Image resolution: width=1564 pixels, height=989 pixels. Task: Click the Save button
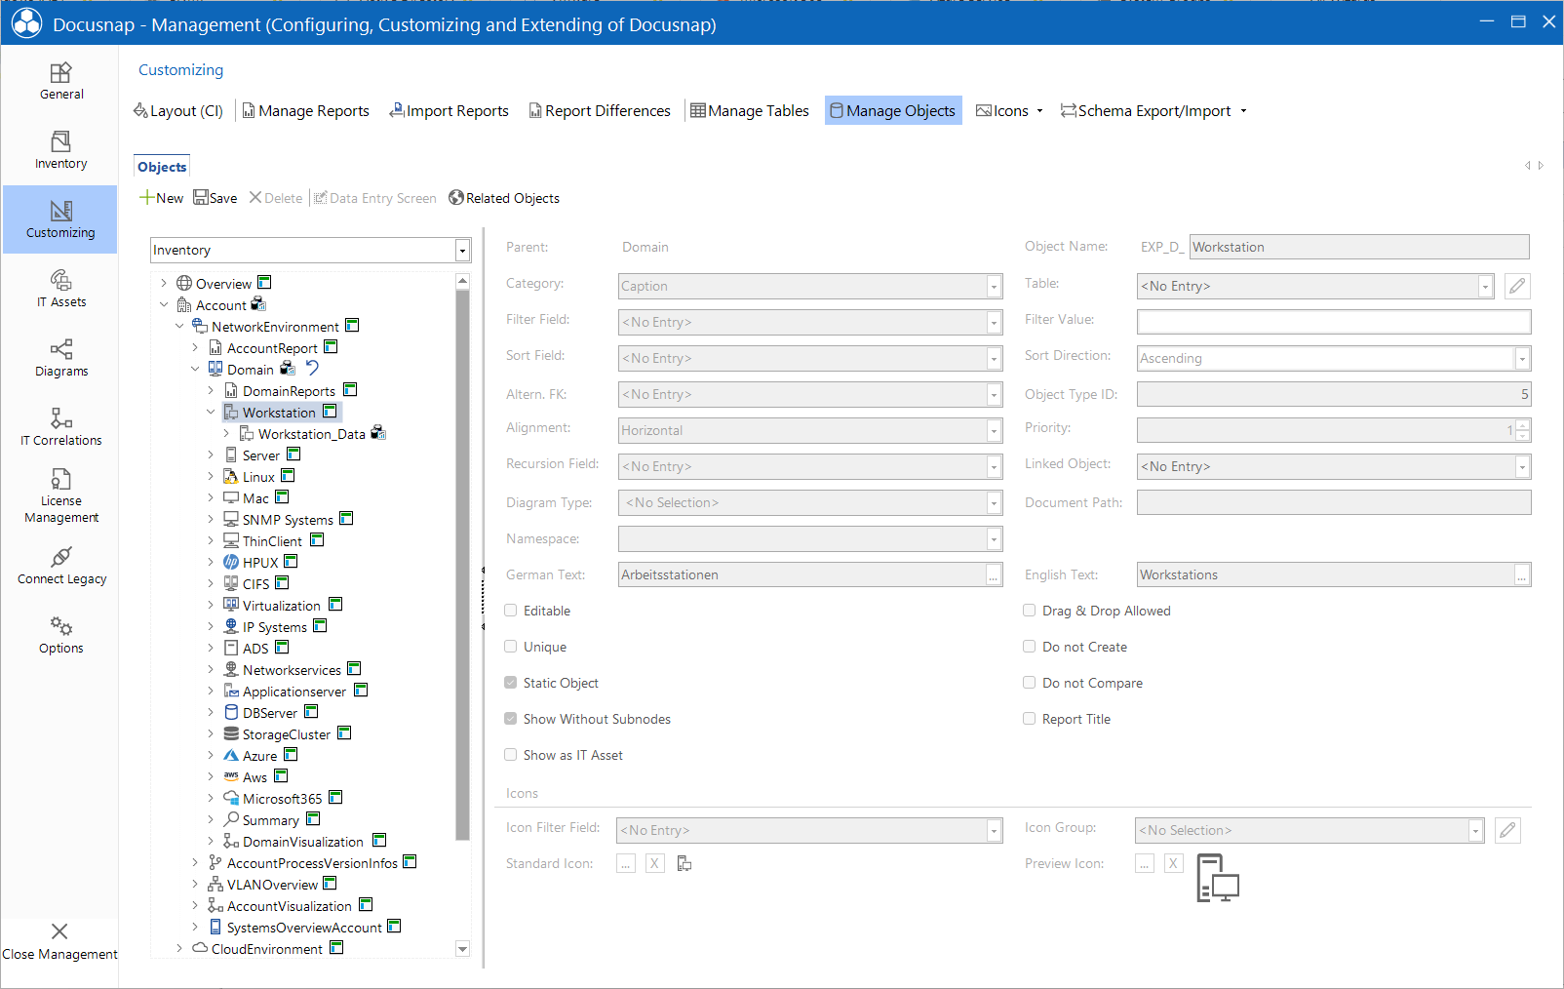[215, 198]
